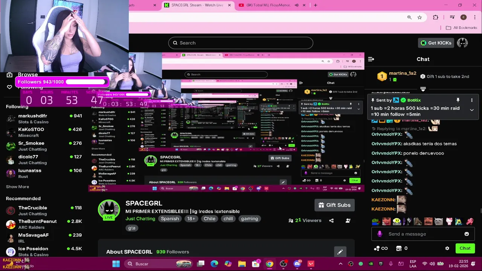This screenshot has width=482, height=271.
Task: Click the Gift Subs button
Action: [334, 205]
